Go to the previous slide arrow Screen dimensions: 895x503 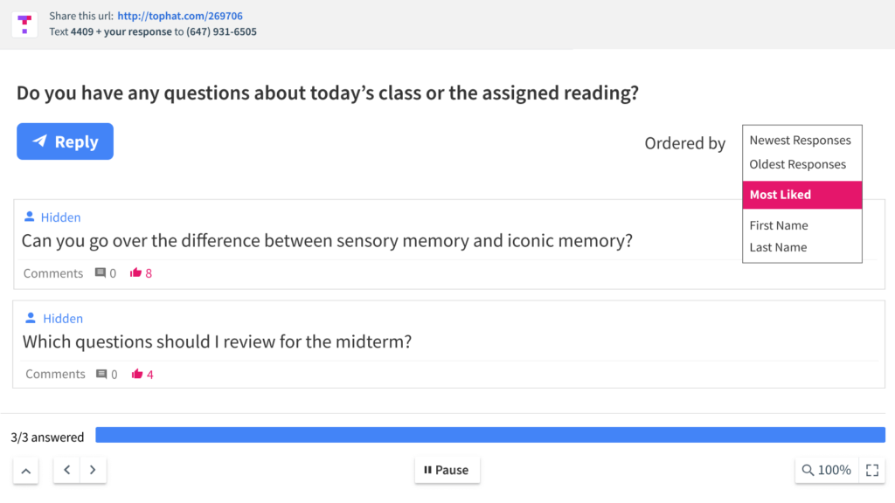pyautogui.click(x=66, y=470)
